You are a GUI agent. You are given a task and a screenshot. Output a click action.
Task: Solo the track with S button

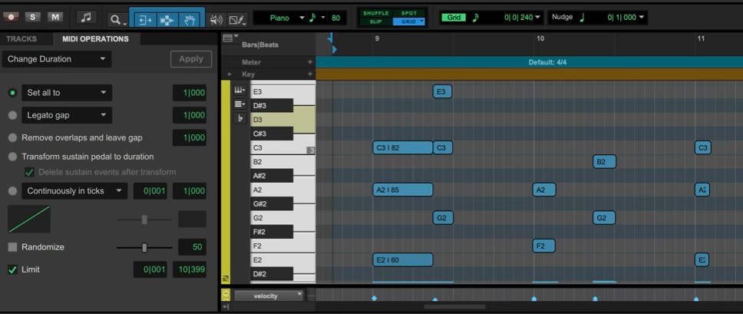34,17
